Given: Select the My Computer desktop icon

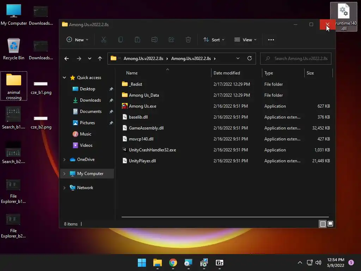Looking at the screenshot, I should 14,14.
